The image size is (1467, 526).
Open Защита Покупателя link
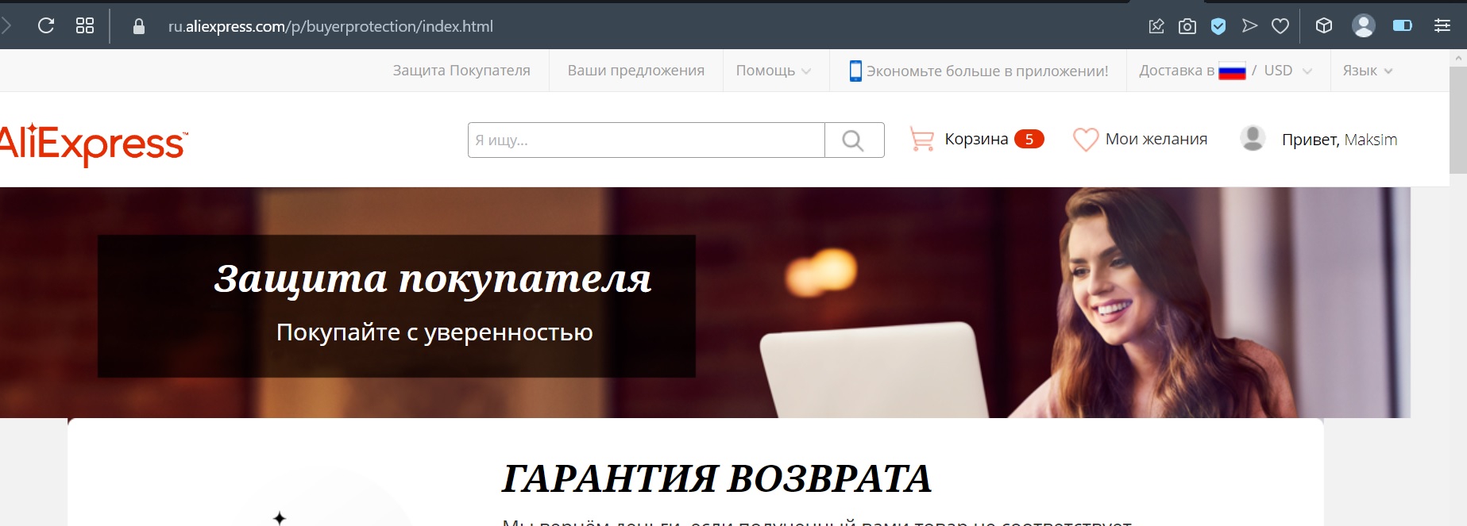461,71
